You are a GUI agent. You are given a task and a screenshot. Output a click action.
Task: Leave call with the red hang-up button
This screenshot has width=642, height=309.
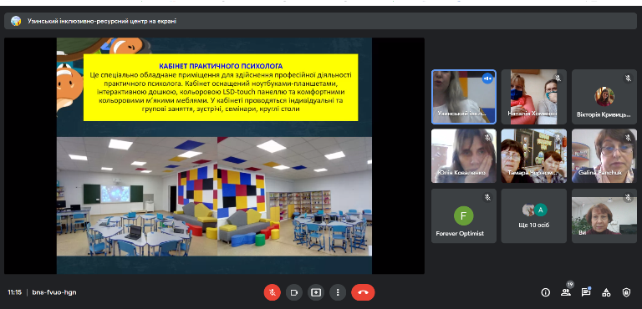pyautogui.click(x=363, y=292)
